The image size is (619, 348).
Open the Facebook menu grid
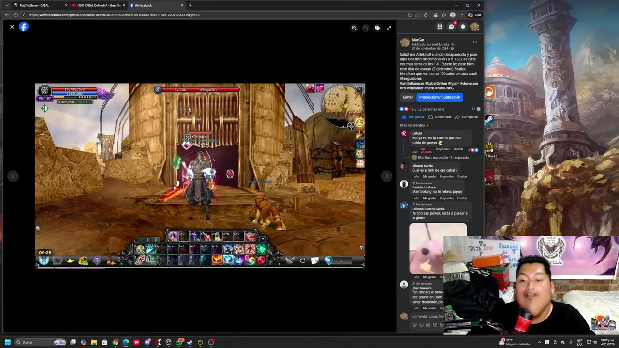pos(440,27)
